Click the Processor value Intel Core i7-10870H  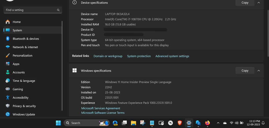click(141, 19)
